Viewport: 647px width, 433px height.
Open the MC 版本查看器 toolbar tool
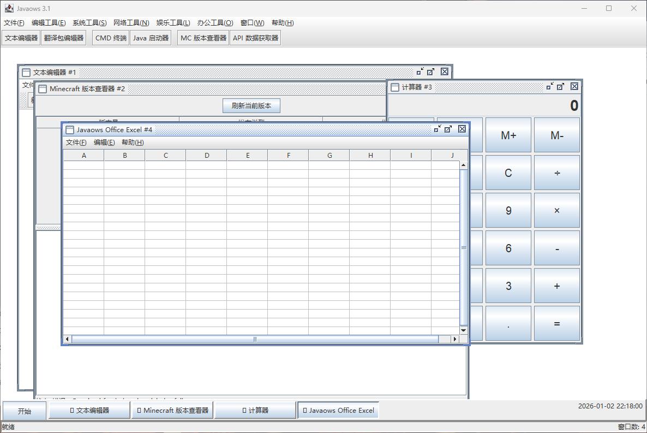[203, 38]
